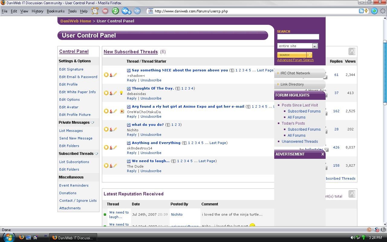Expand the IRC Chat Network panel

(300, 73)
